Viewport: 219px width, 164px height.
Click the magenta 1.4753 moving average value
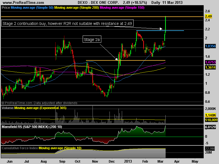(210, 62)
